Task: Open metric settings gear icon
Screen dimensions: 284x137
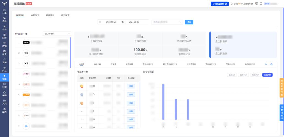Action: click(x=271, y=64)
